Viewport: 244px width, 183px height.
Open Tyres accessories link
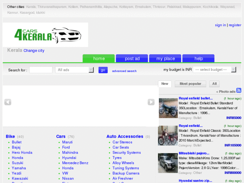(x=117, y=158)
